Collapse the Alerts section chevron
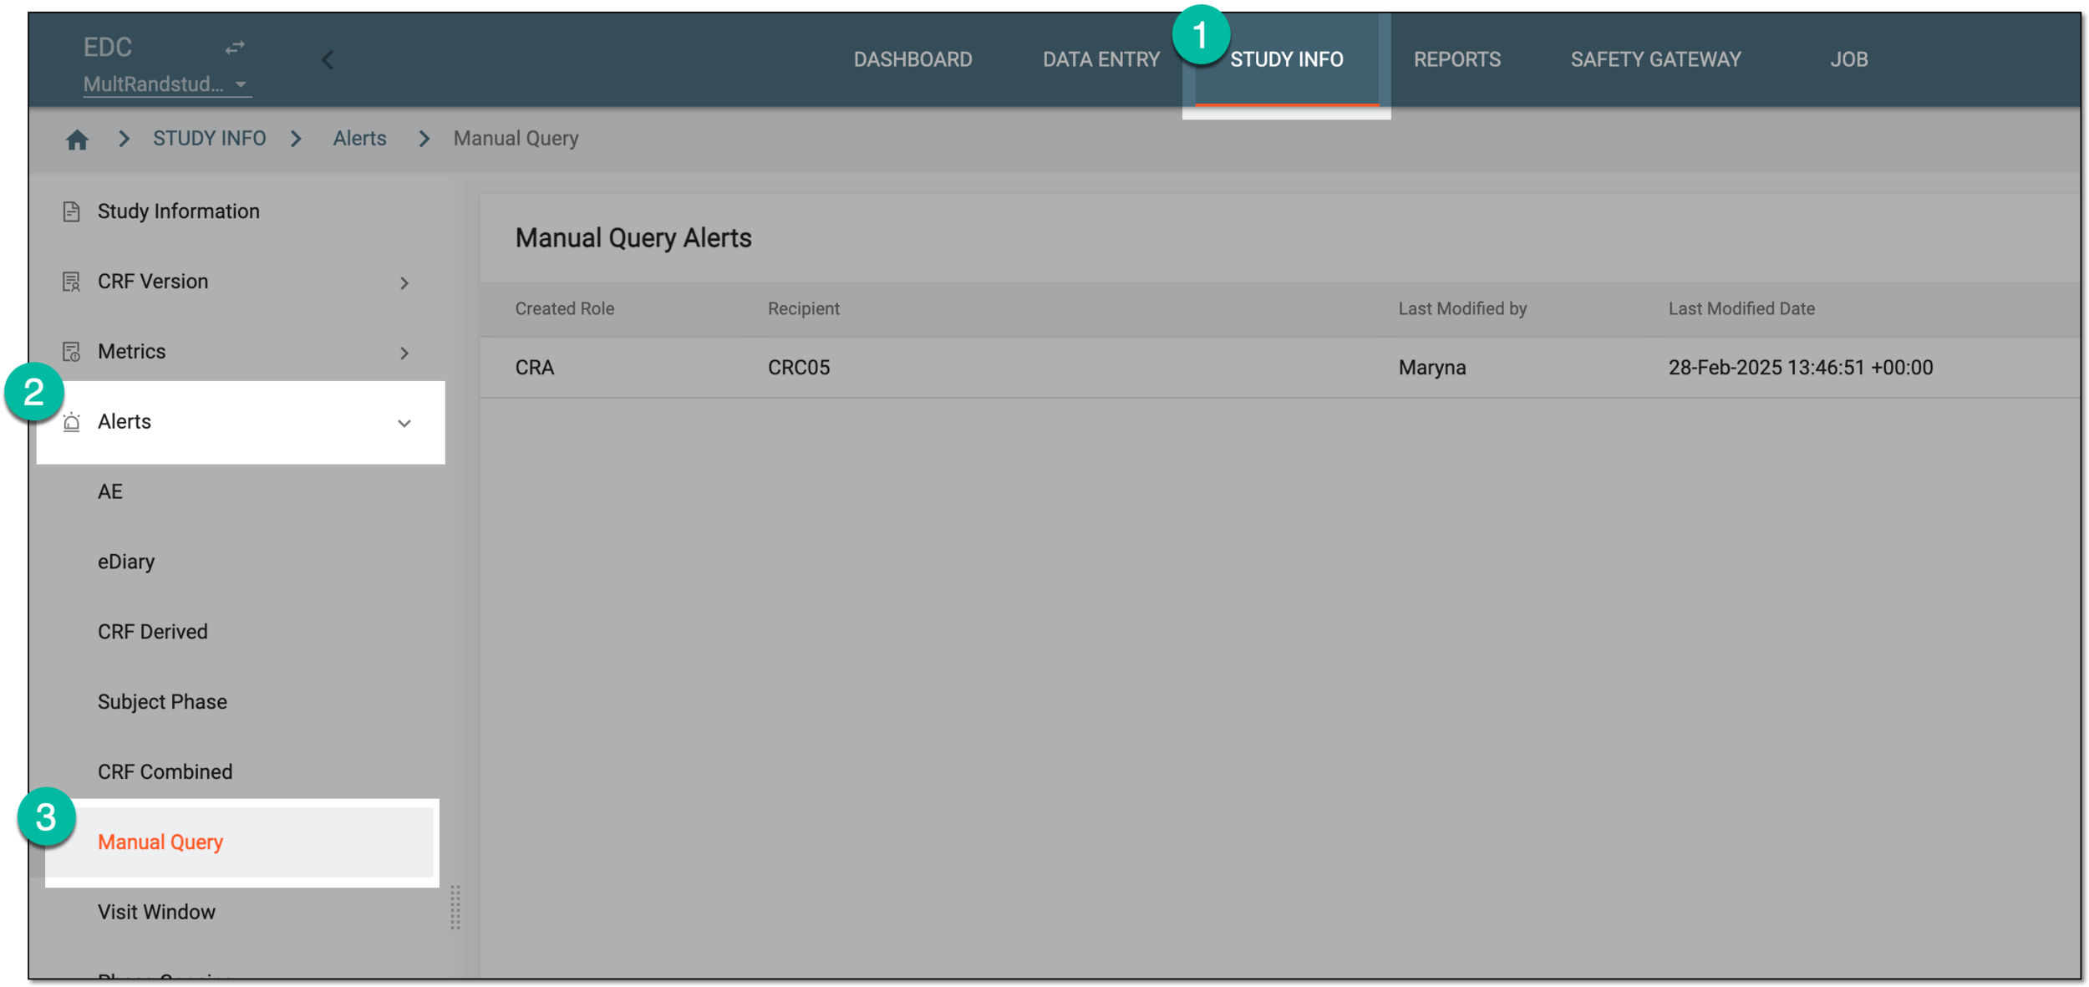Image resolution: width=2089 pixels, height=987 pixels. pos(404,424)
